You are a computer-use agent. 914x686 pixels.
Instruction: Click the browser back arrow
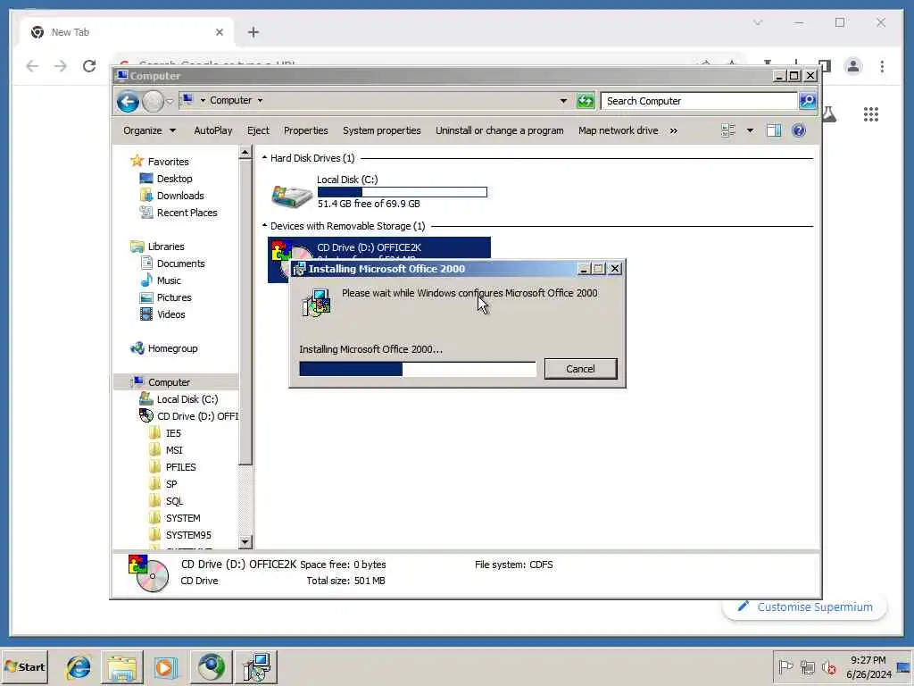(x=32, y=66)
